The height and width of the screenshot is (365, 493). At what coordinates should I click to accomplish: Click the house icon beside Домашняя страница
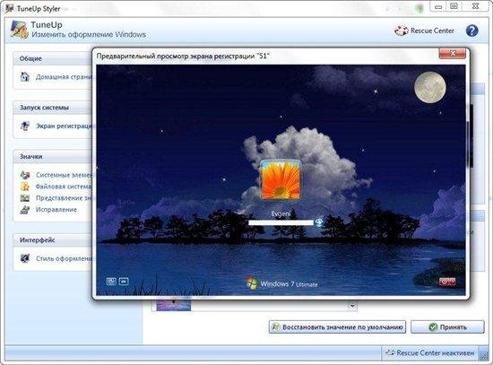coord(25,77)
